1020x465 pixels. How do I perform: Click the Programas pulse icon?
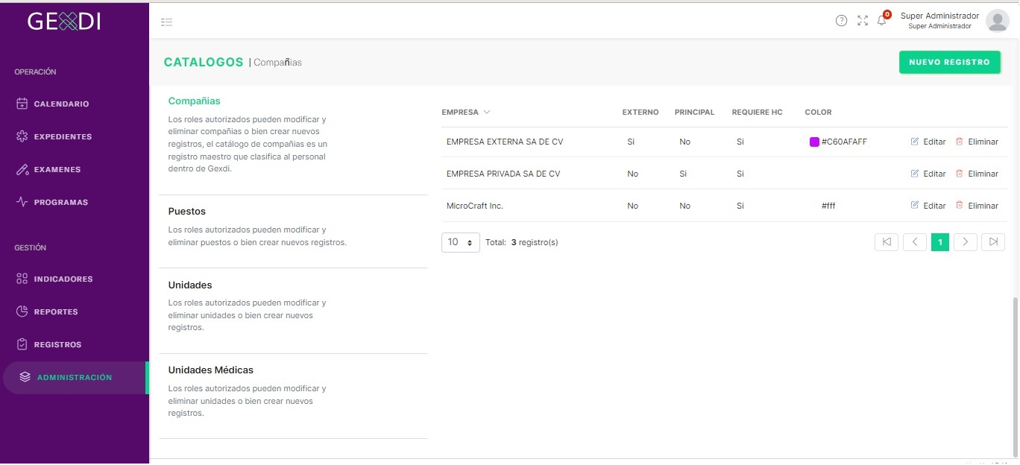pyautogui.click(x=22, y=202)
